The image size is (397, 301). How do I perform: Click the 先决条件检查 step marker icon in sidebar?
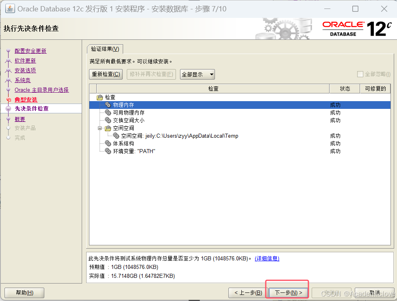(8, 108)
